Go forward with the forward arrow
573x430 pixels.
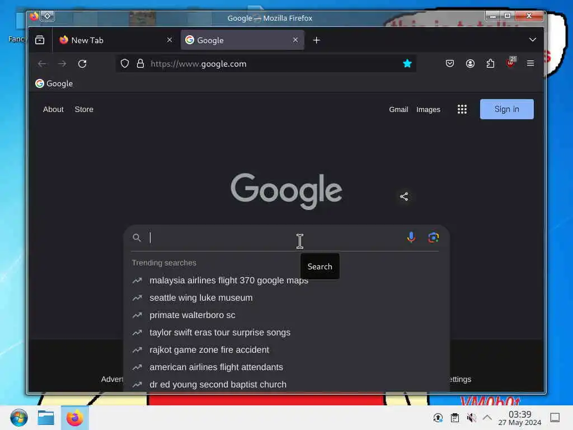coord(62,64)
